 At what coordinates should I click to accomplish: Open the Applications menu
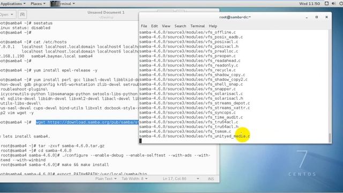click(13, 4)
